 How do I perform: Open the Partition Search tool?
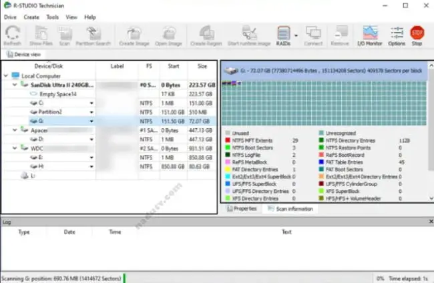click(x=93, y=35)
